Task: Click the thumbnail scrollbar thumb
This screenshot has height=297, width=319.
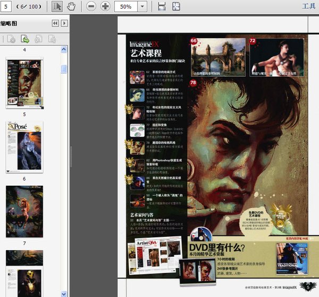Action: click(64, 69)
